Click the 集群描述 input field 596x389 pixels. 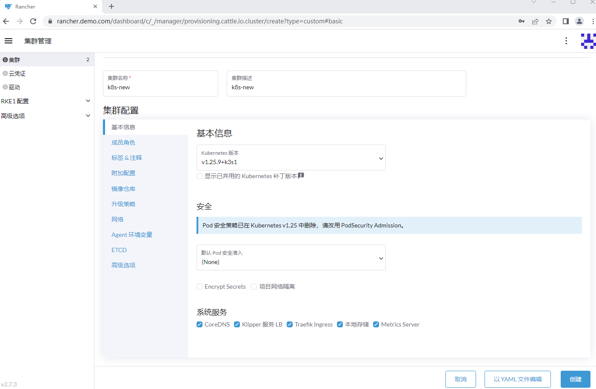[346, 83]
